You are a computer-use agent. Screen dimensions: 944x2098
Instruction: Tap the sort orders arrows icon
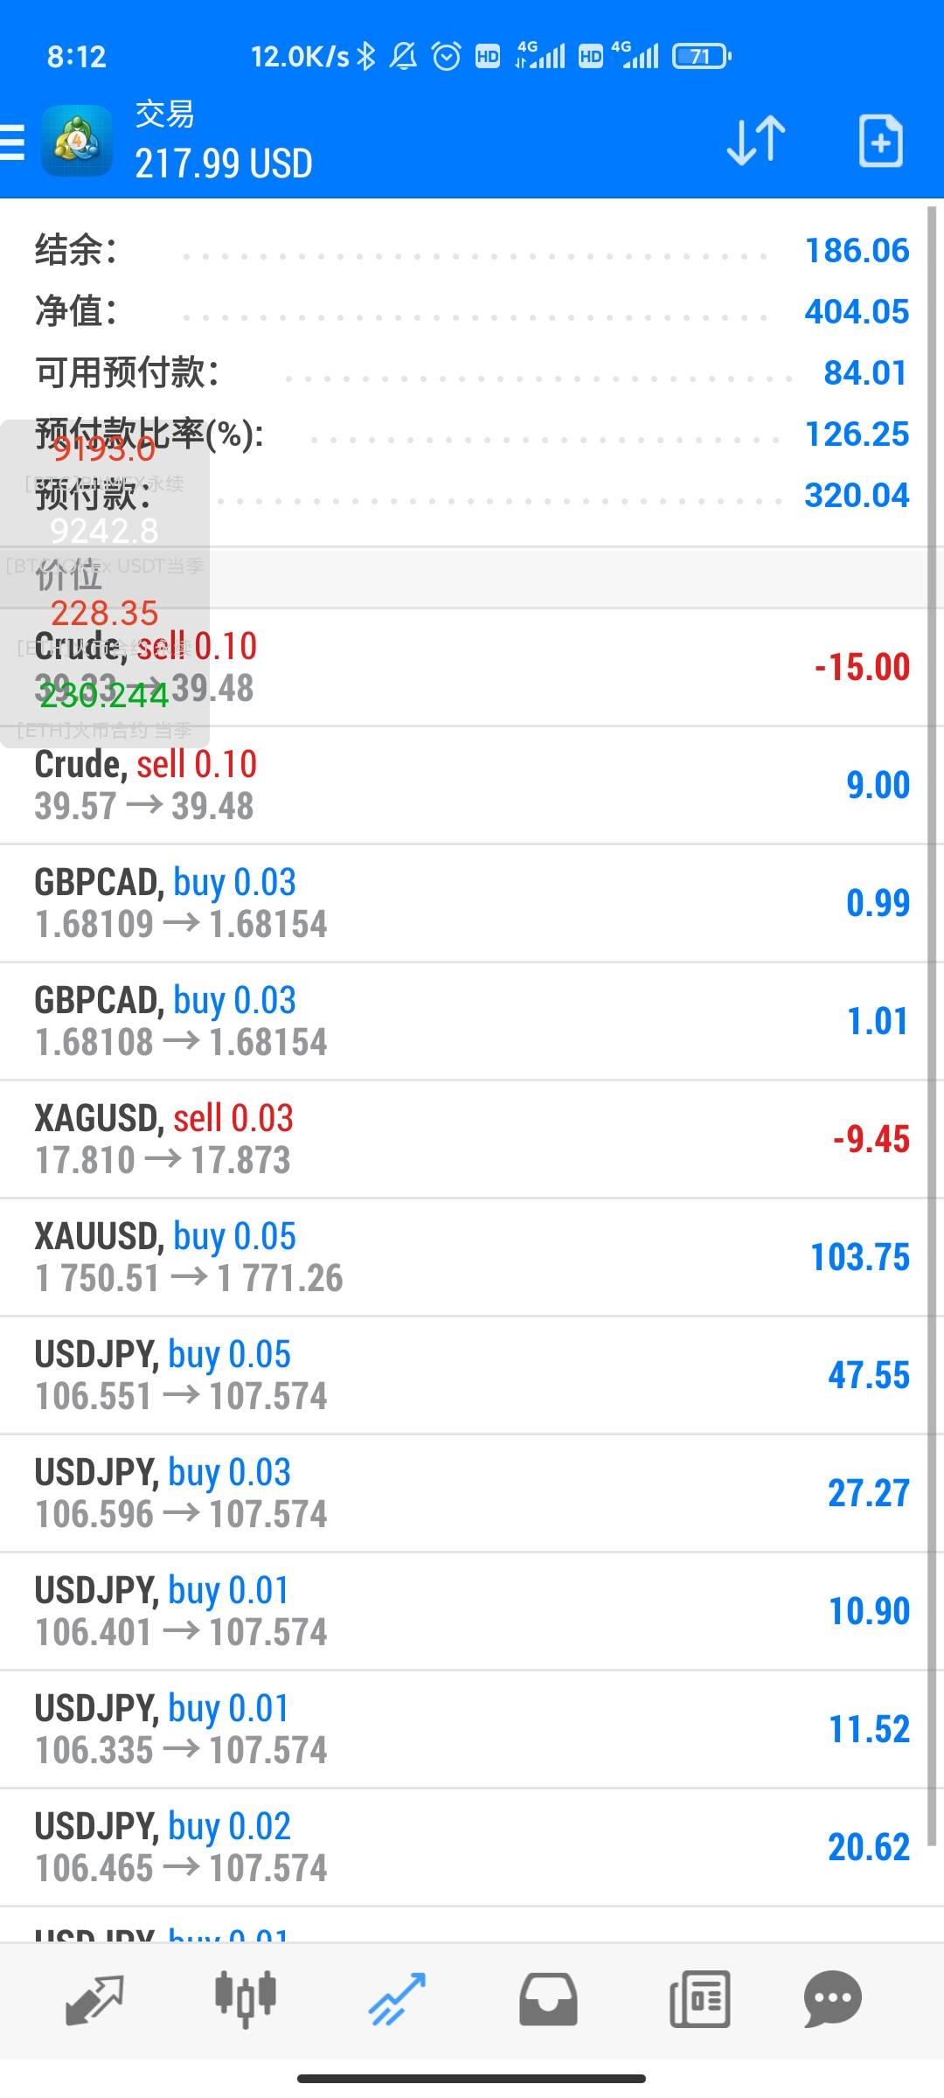tap(756, 141)
